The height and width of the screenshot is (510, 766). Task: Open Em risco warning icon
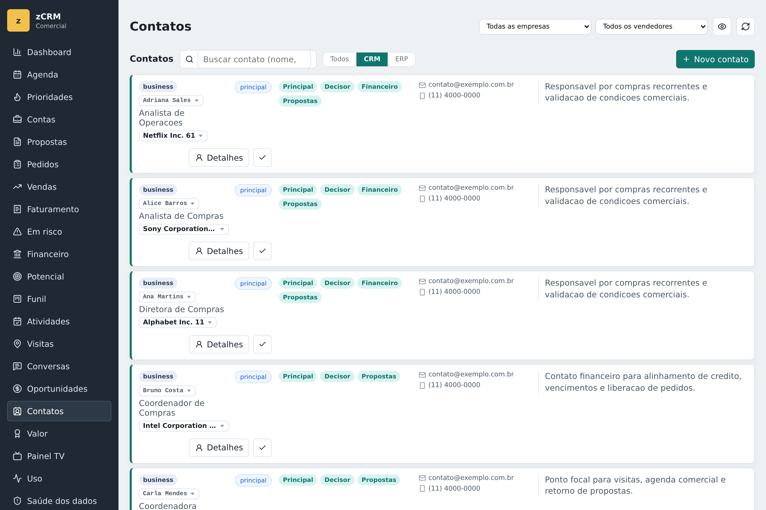tap(17, 232)
